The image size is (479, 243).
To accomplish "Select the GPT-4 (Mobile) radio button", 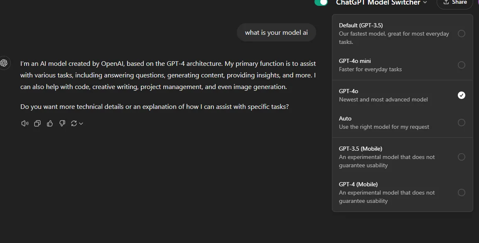I will 461,192.
